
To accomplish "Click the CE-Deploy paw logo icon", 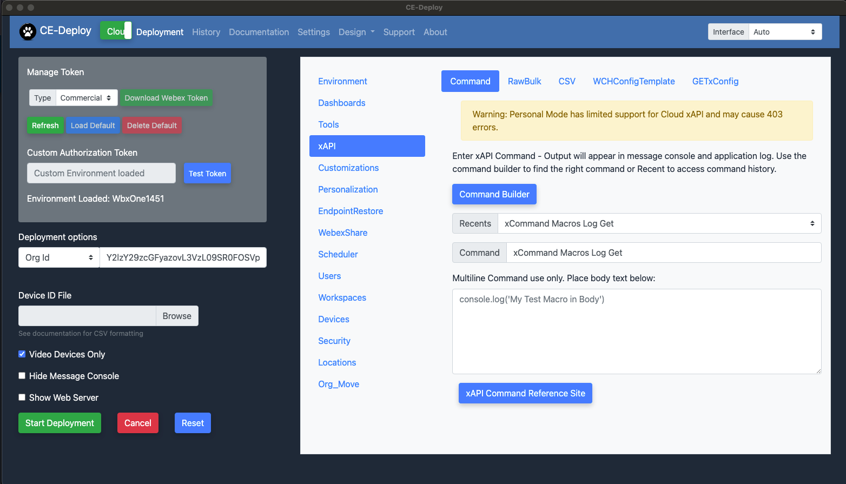I will point(28,32).
